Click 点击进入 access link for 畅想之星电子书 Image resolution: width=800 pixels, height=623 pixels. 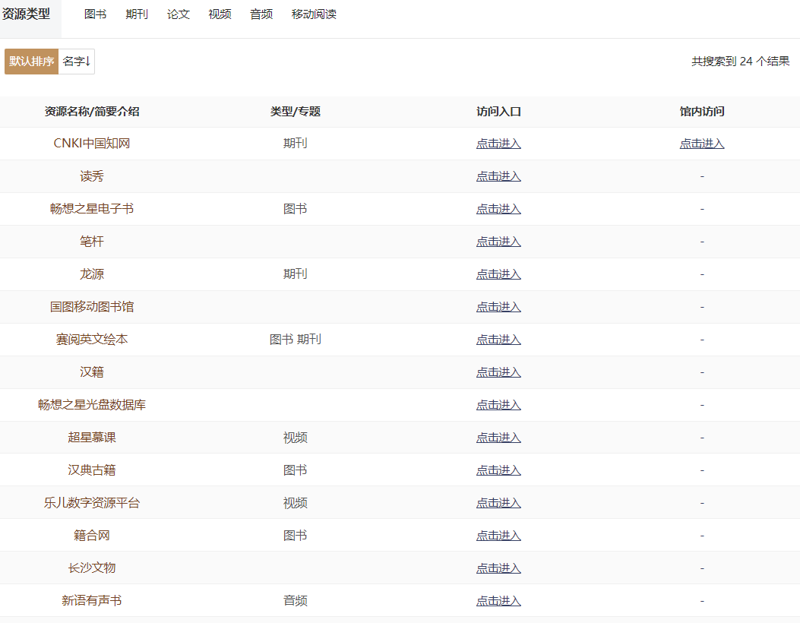498,209
